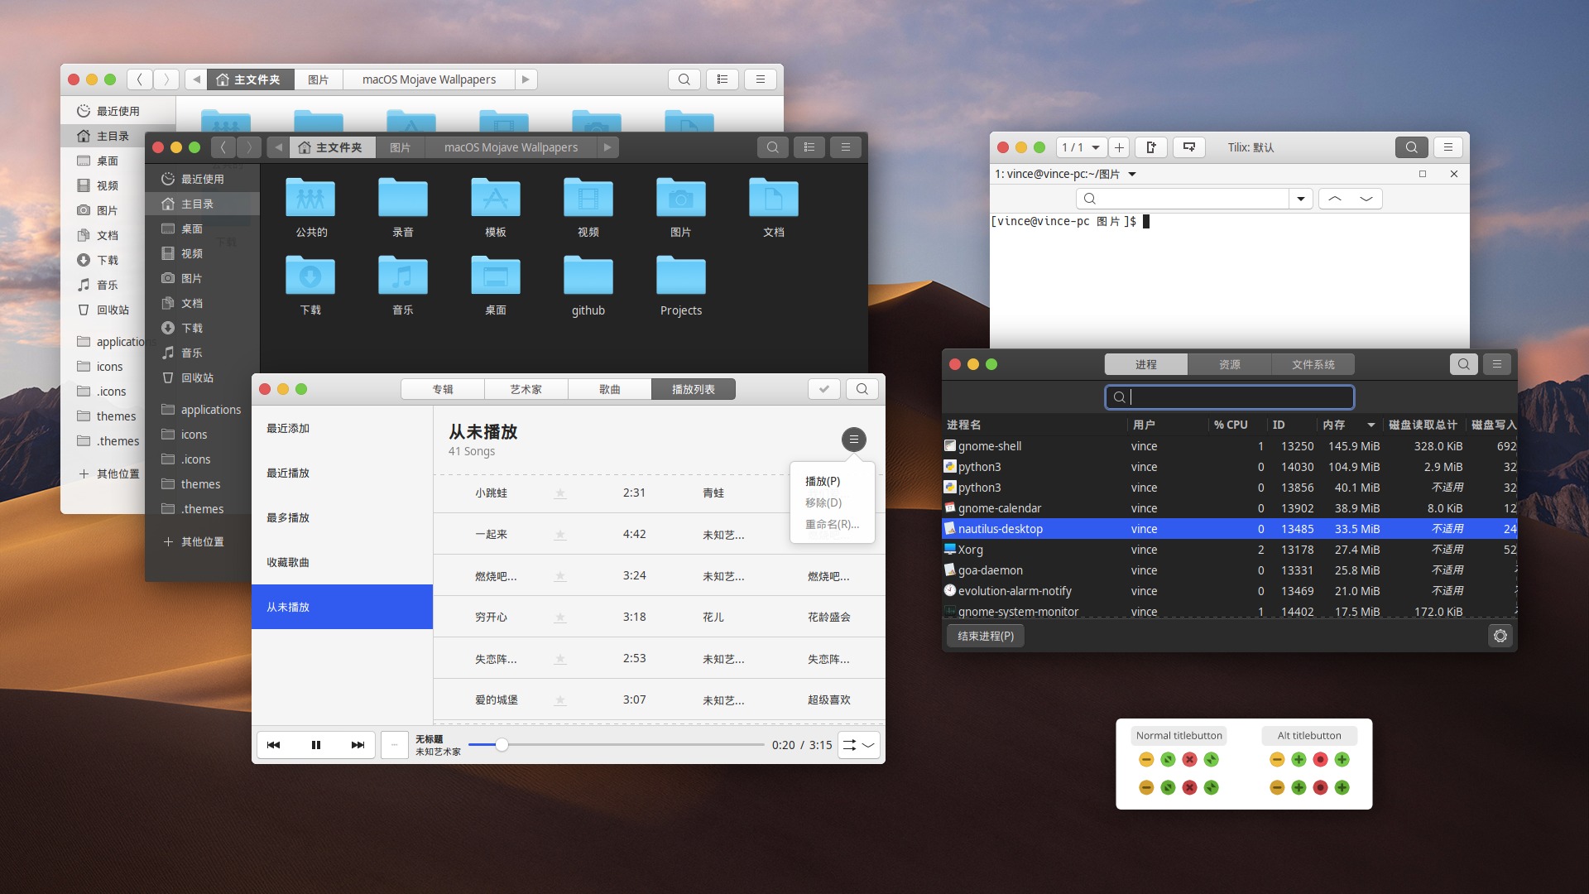1589x894 pixels.
Task: Select the 进程 tab in system monitor
Action: coord(1146,363)
